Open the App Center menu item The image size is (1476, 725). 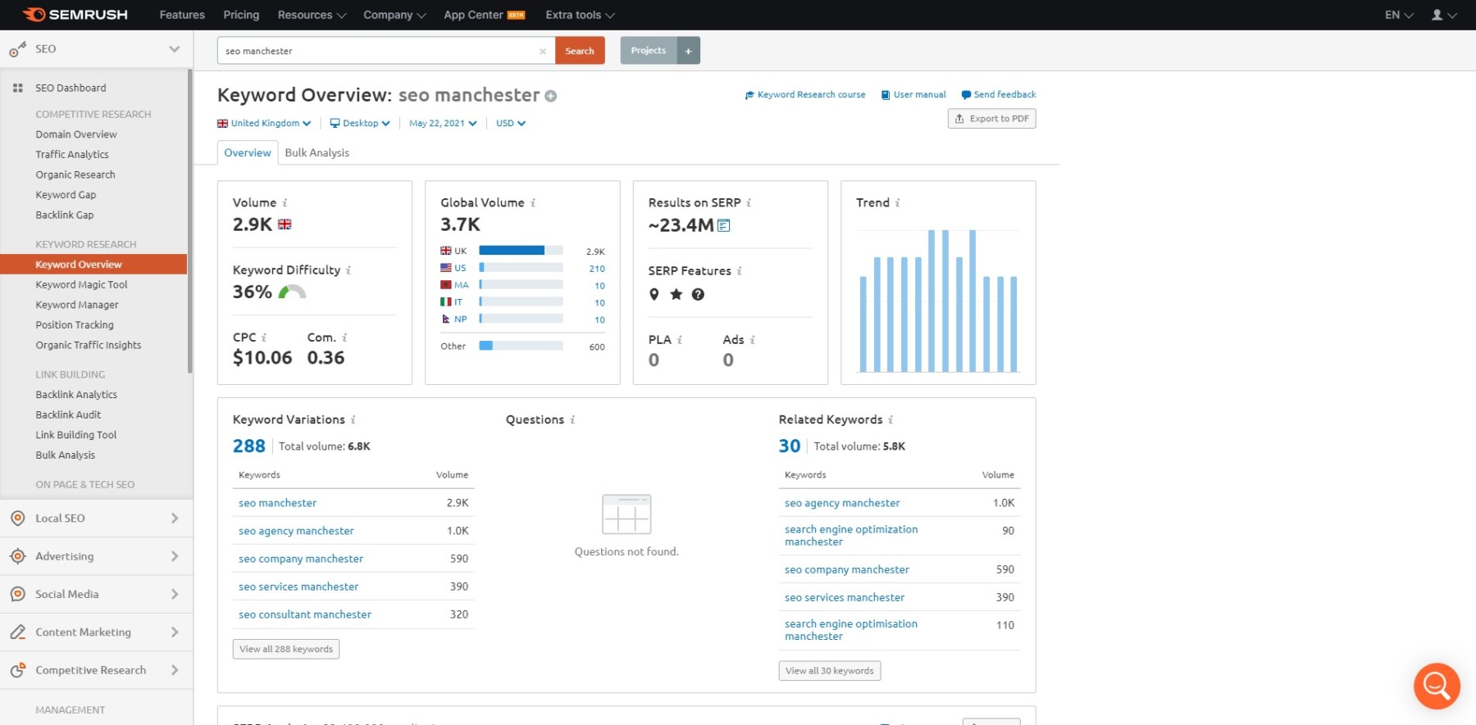click(484, 15)
